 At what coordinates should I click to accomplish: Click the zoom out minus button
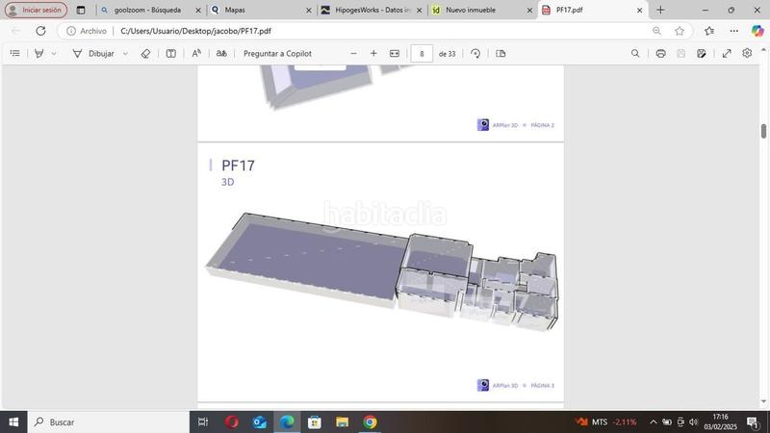[353, 54]
